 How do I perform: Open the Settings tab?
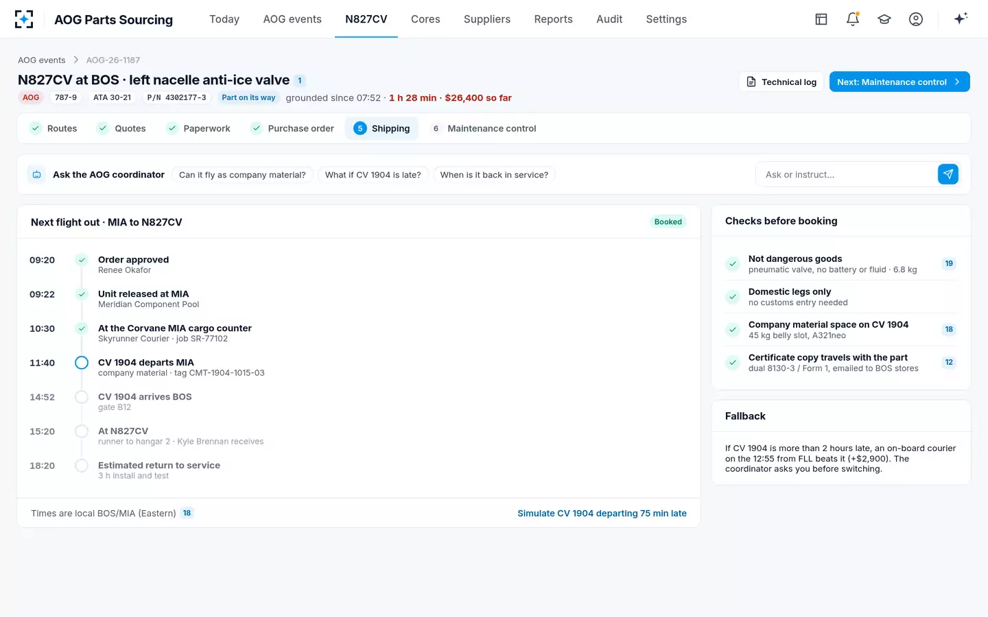[666, 19]
